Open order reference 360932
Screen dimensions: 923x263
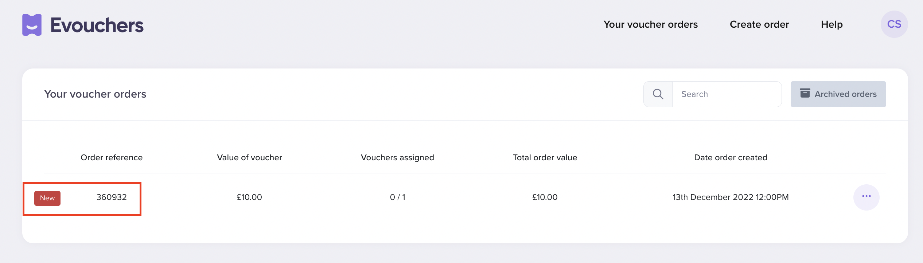coord(112,197)
